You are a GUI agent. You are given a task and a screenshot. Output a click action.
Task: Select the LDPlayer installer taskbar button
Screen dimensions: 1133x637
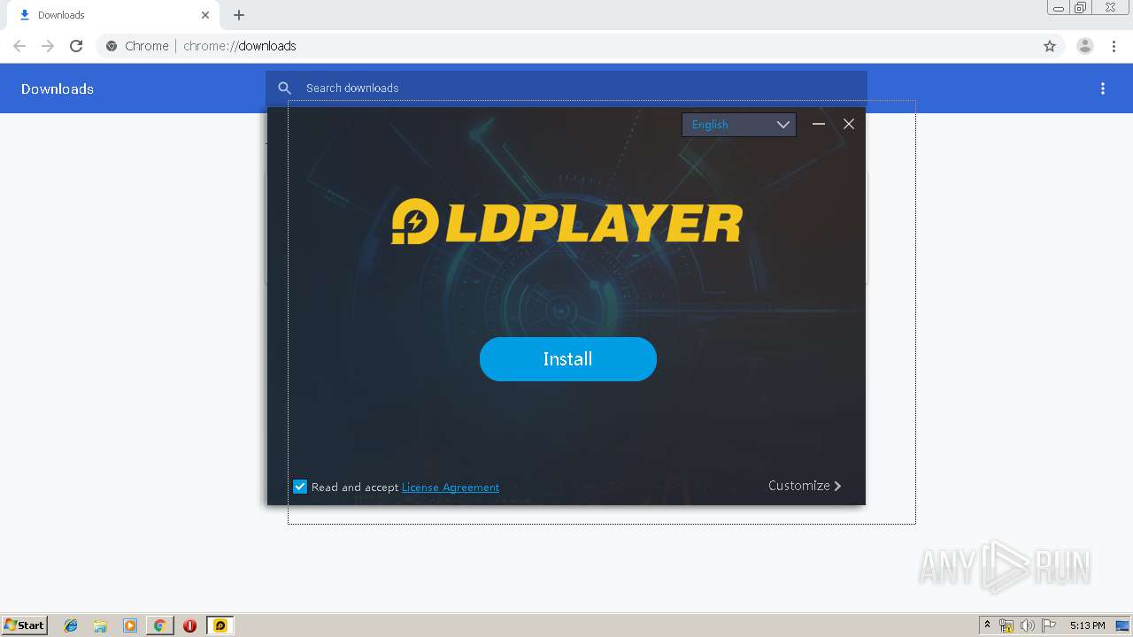tap(220, 625)
